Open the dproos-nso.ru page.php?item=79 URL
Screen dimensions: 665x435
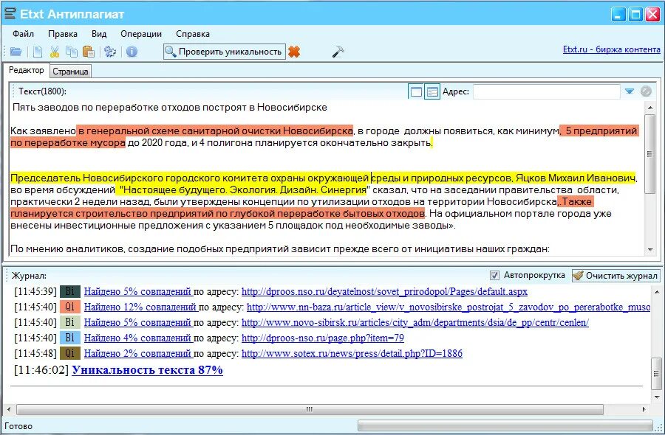(x=323, y=338)
